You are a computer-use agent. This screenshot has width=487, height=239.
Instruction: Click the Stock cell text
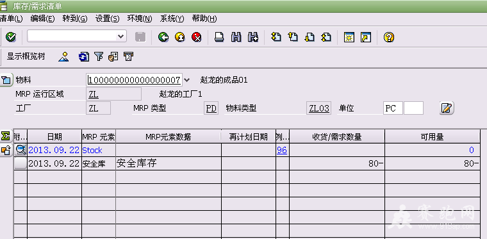(x=92, y=151)
